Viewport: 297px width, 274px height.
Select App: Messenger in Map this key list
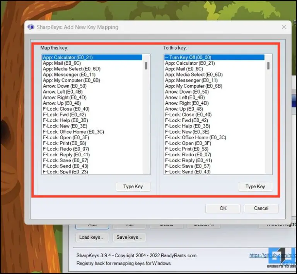pyautogui.click(x=92, y=74)
